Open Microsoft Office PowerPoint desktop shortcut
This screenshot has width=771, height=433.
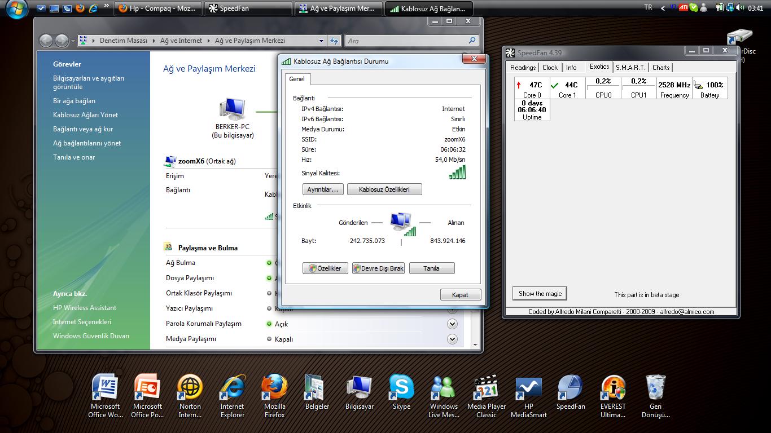[x=147, y=396]
